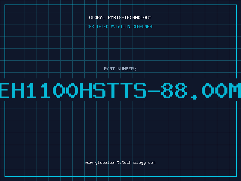
Task: Select the CERTIFIED AVIATION COMPONENT subtitle
Action: [x=120, y=27]
